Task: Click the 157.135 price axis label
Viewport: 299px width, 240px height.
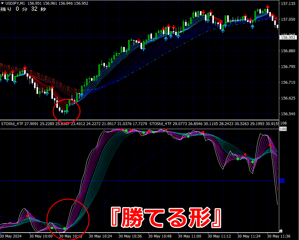Action: pyautogui.click(x=288, y=4)
